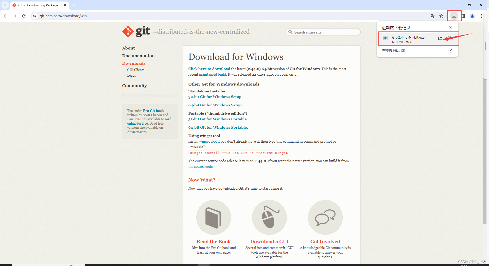This screenshot has width=489, height=266.
Task: Show Git-2.44.0-64-bit.exe in folder
Action: tap(440, 38)
